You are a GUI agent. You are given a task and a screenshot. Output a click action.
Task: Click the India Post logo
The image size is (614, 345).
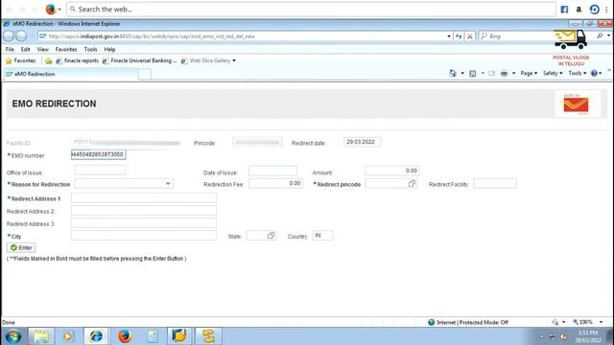pos(576,104)
